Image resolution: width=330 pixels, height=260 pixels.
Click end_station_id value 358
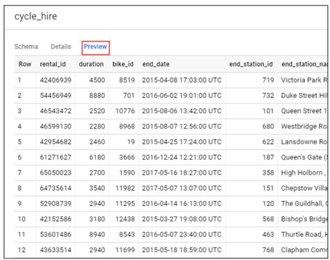pyautogui.click(x=268, y=173)
